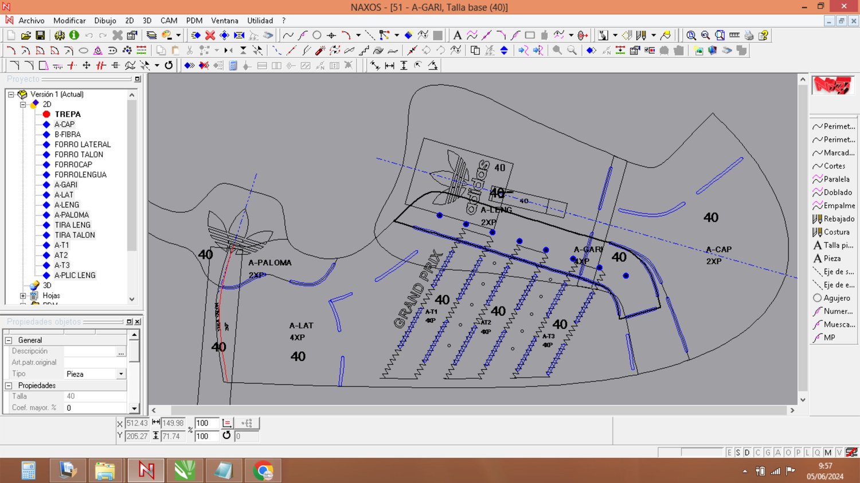
Task: Toggle the D status bar indicator
Action: click(747, 452)
